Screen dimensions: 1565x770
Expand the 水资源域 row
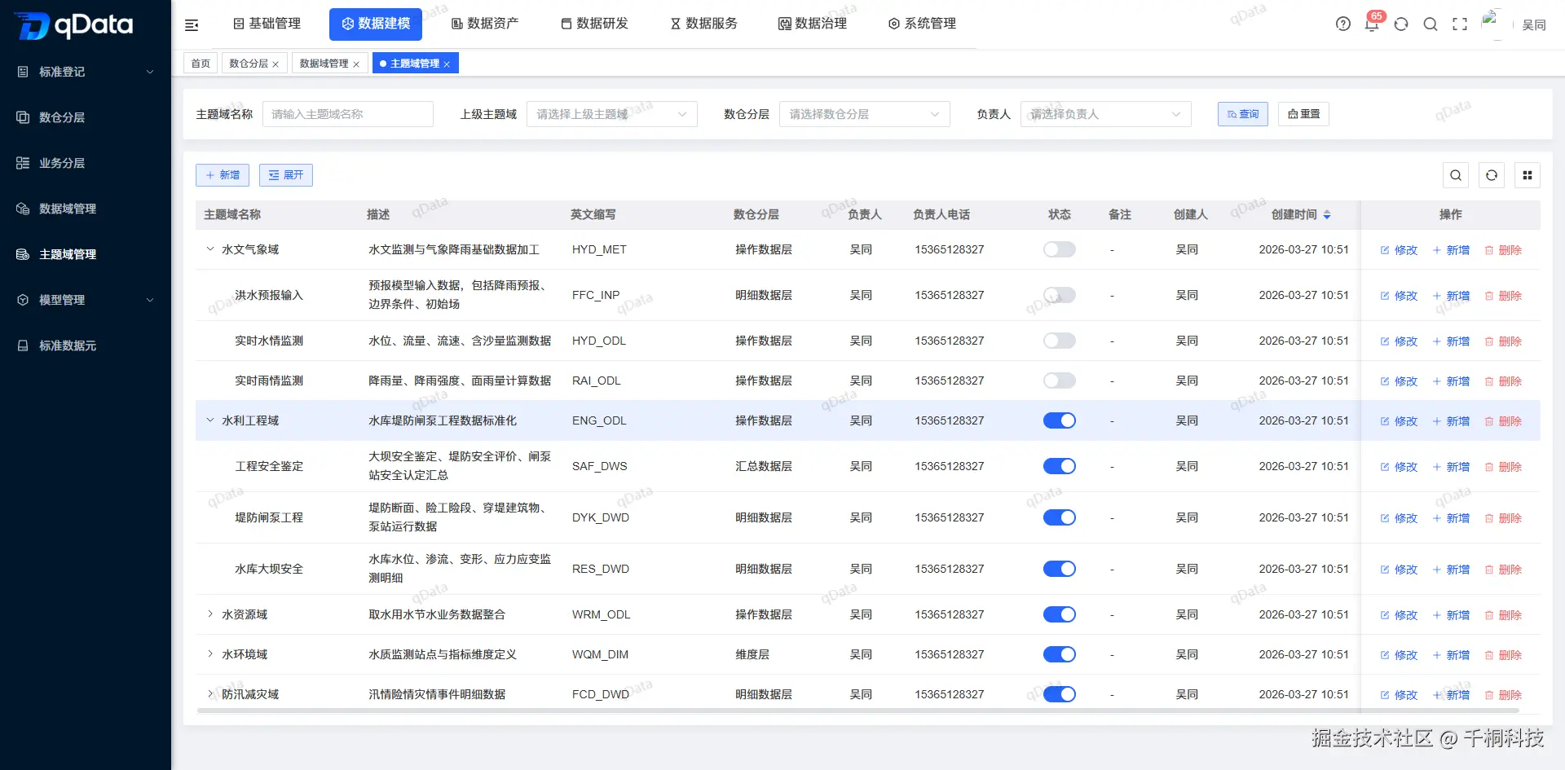tap(209, 614)
